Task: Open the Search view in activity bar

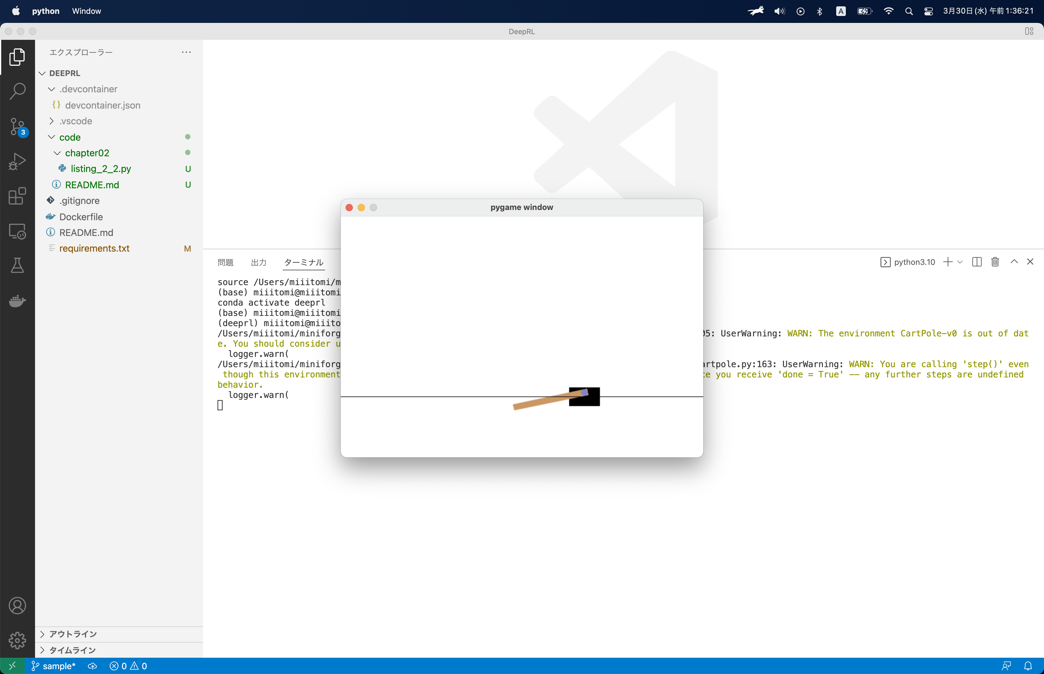Action: point(18,91)
